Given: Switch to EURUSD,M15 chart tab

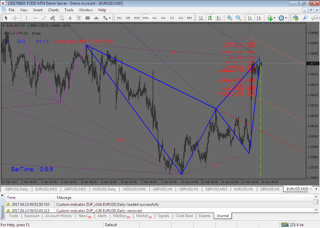Looking at the screenshot, I should (x=46, y=189).
